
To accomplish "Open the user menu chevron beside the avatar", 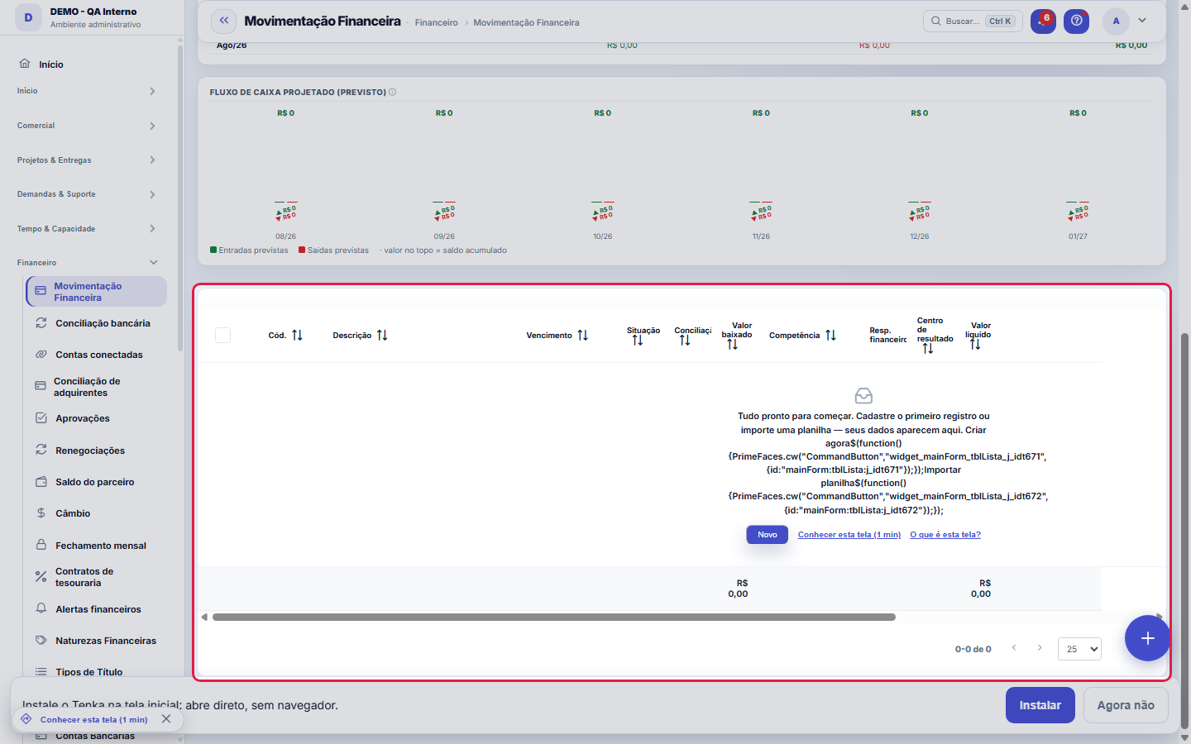I will pyautogui.click(x=1142, y=21).
